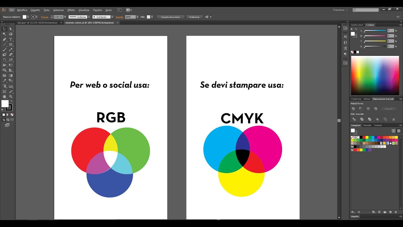The width and height of the screenshot is (403, 227).
Task: Open the 5 pt tondo brush dropdown
Action: (113, 17)
